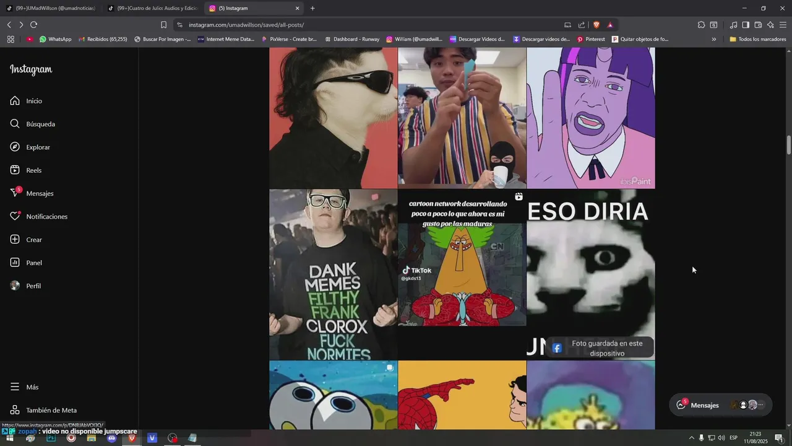The image size is (792, 446).
Task: Open cartoon network TikTok reel post
Action: point(462,274)
